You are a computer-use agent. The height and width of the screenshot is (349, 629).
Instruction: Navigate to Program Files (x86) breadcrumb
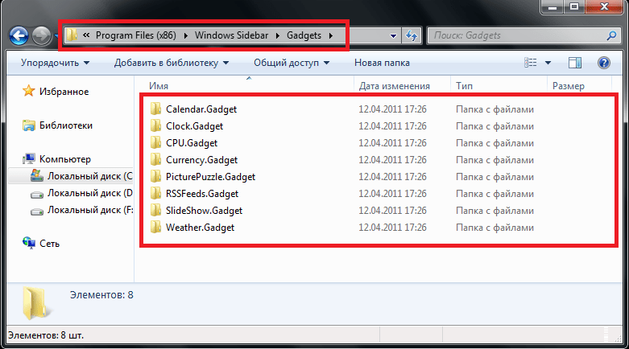135,35
